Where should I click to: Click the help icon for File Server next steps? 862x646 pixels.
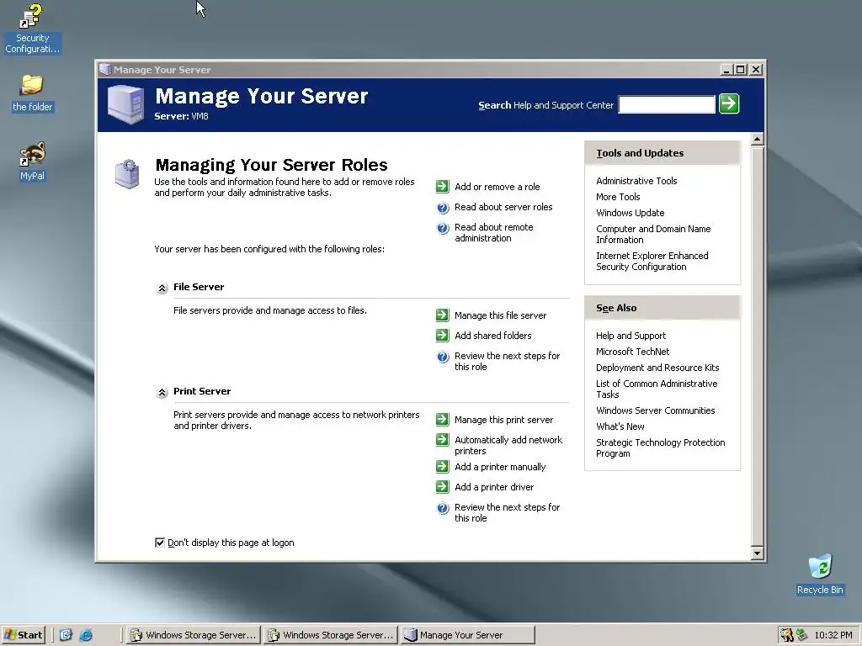click(x=443, y=357)
